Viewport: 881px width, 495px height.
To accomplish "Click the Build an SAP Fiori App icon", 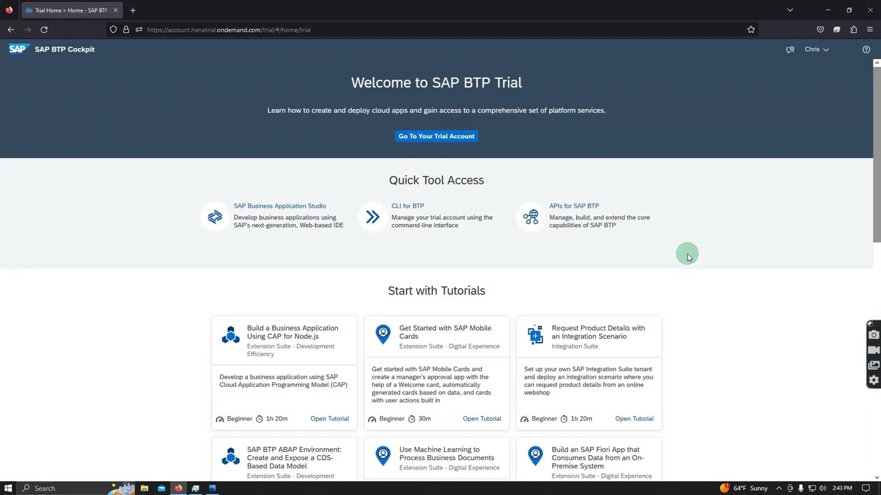I will (x=535, y=456).
